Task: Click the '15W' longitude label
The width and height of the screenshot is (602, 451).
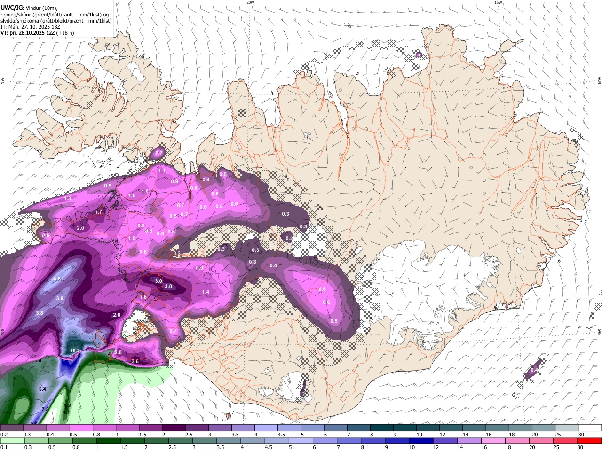Action: click(498, 2)
